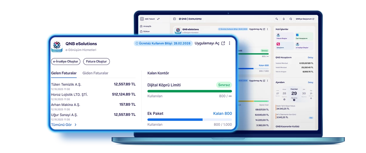Screen dimensions: 366x153
Task: Open the three-dot menu of the laptop's second card
Action: pos(267,81)
